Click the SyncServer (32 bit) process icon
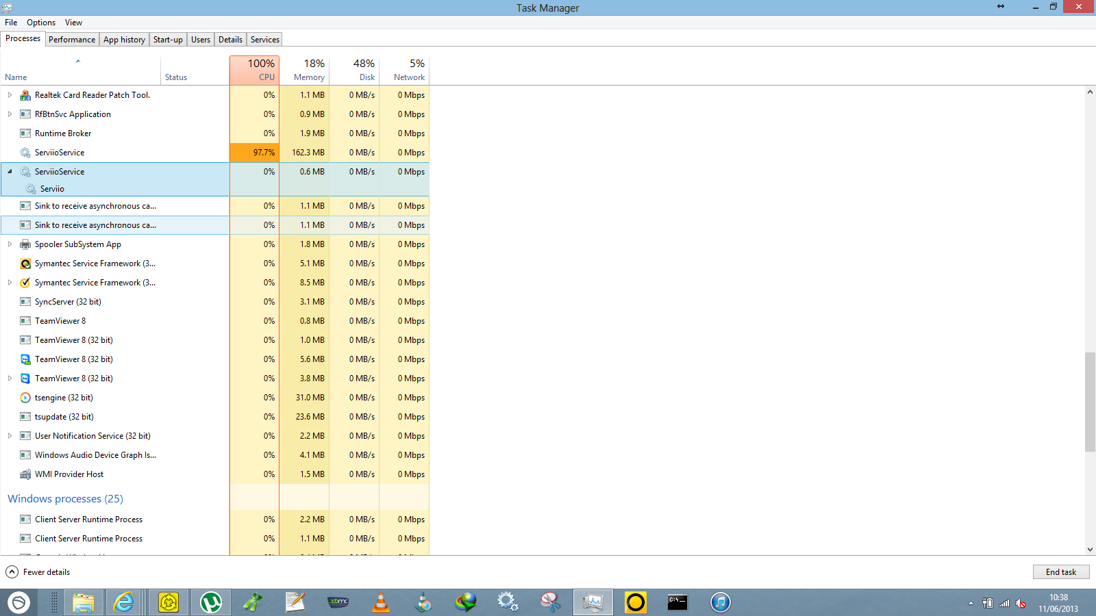Image resolution: width=1096 pixels, height=616 pixels. coord(25,302)
